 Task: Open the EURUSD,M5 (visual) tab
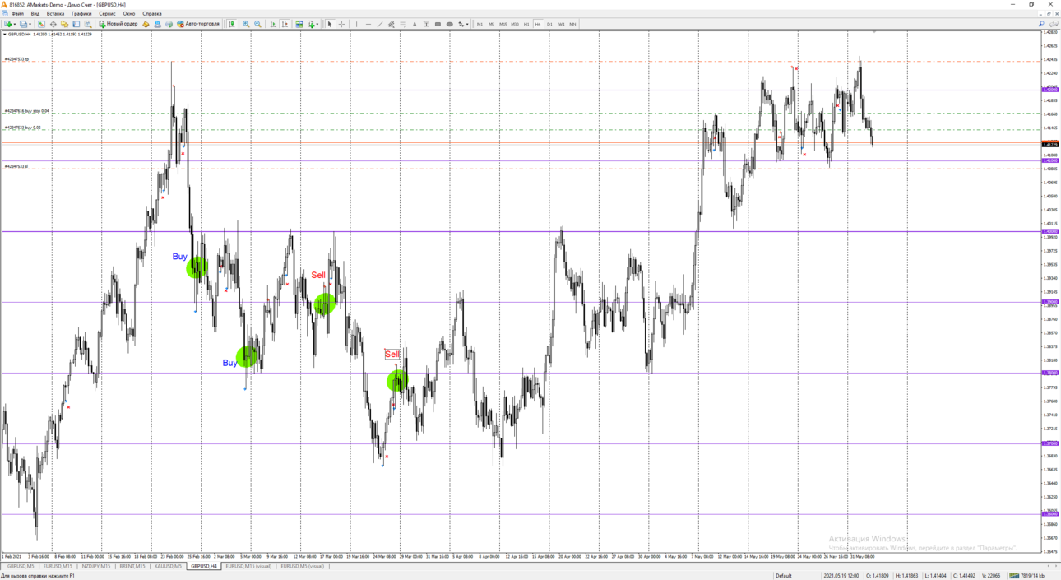click(x=303, y=566)
